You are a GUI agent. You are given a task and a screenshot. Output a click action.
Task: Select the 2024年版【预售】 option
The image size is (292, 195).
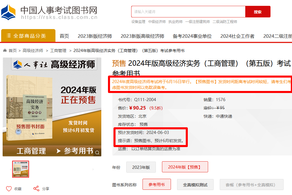pyautogui.click(x=185, y=167)
